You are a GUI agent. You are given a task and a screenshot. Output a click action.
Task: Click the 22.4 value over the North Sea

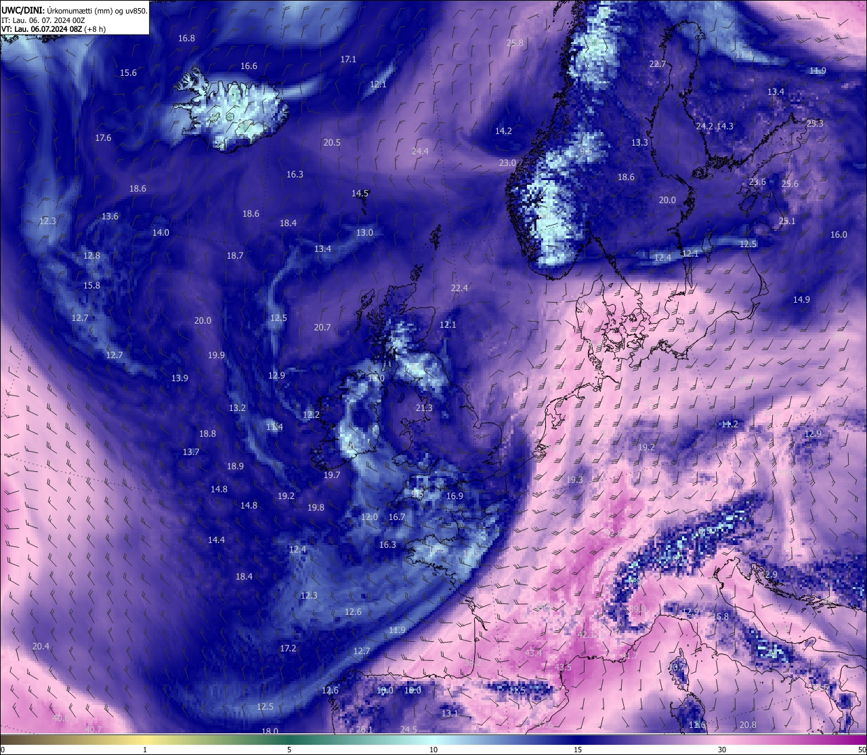(459, 288)
